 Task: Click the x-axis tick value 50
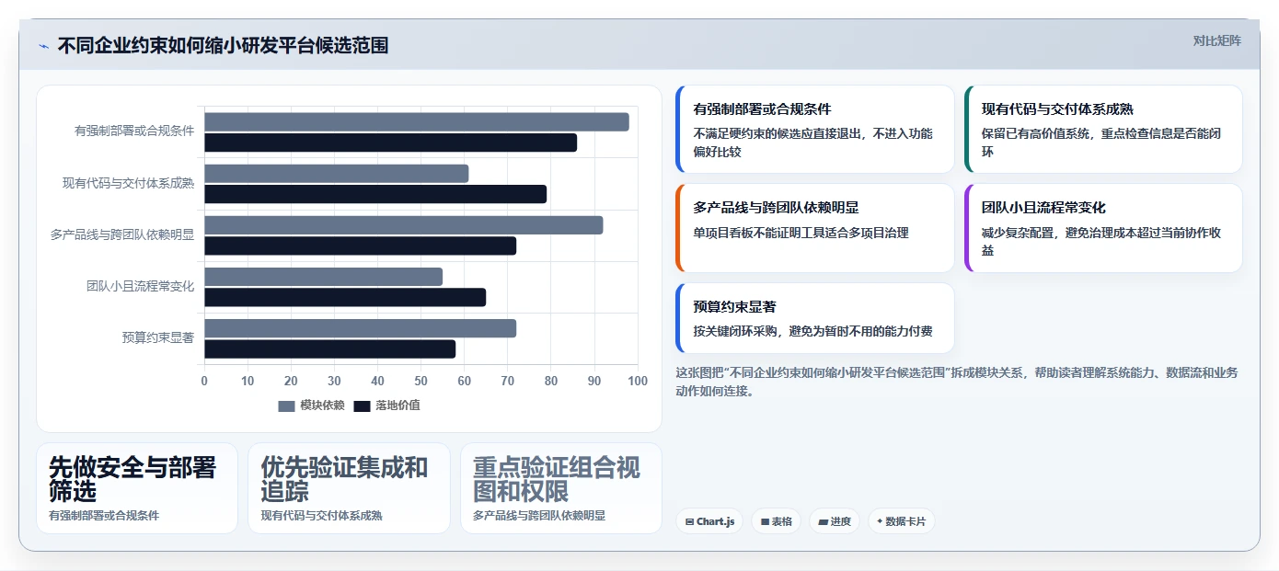[421, 381]
